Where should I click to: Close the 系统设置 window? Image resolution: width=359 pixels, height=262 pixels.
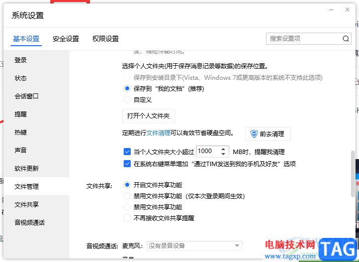point(347,10)
